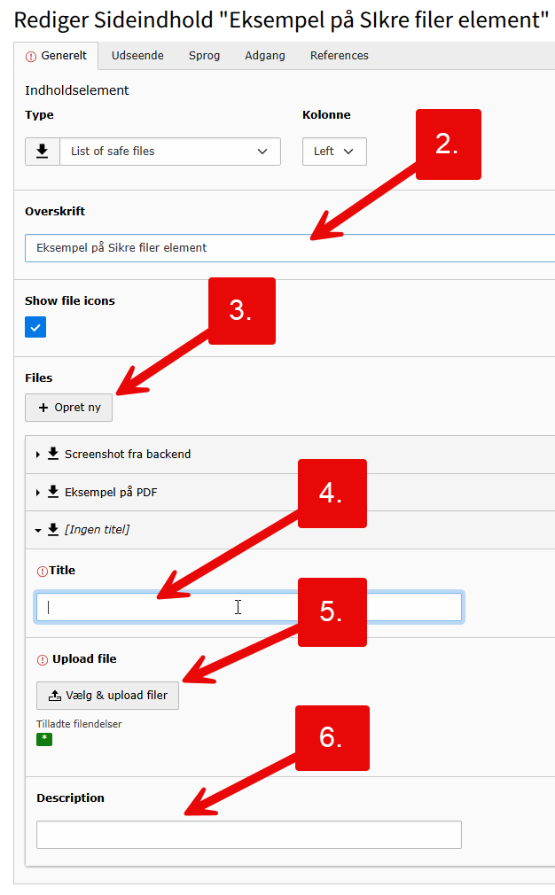Click into the Description input field
This screenshot has width=555, height=895.
coord(248,835)
